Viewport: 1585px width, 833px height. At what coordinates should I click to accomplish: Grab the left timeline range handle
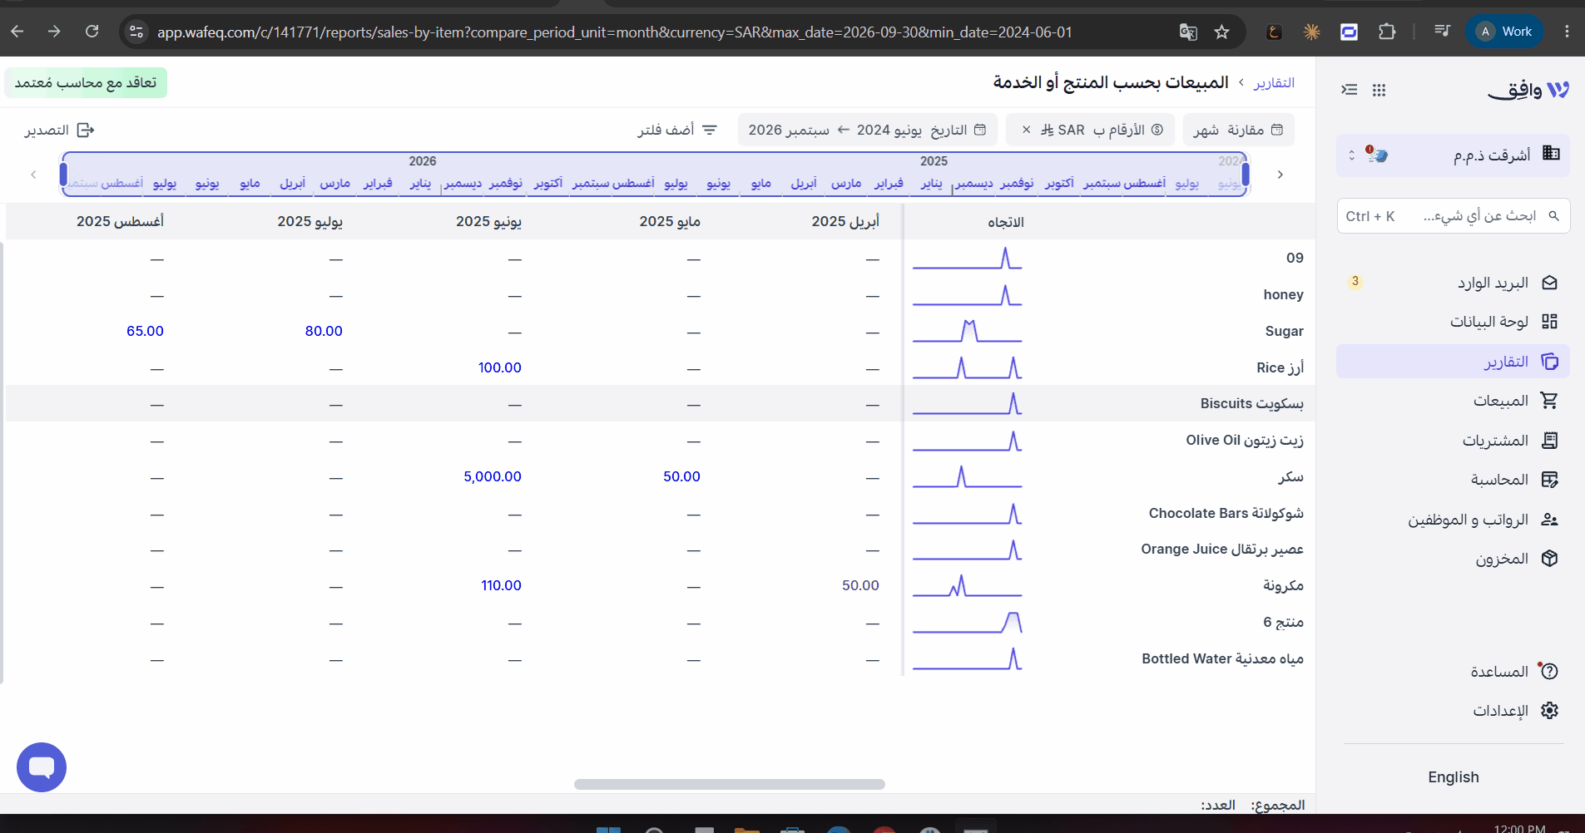[63, 175]
